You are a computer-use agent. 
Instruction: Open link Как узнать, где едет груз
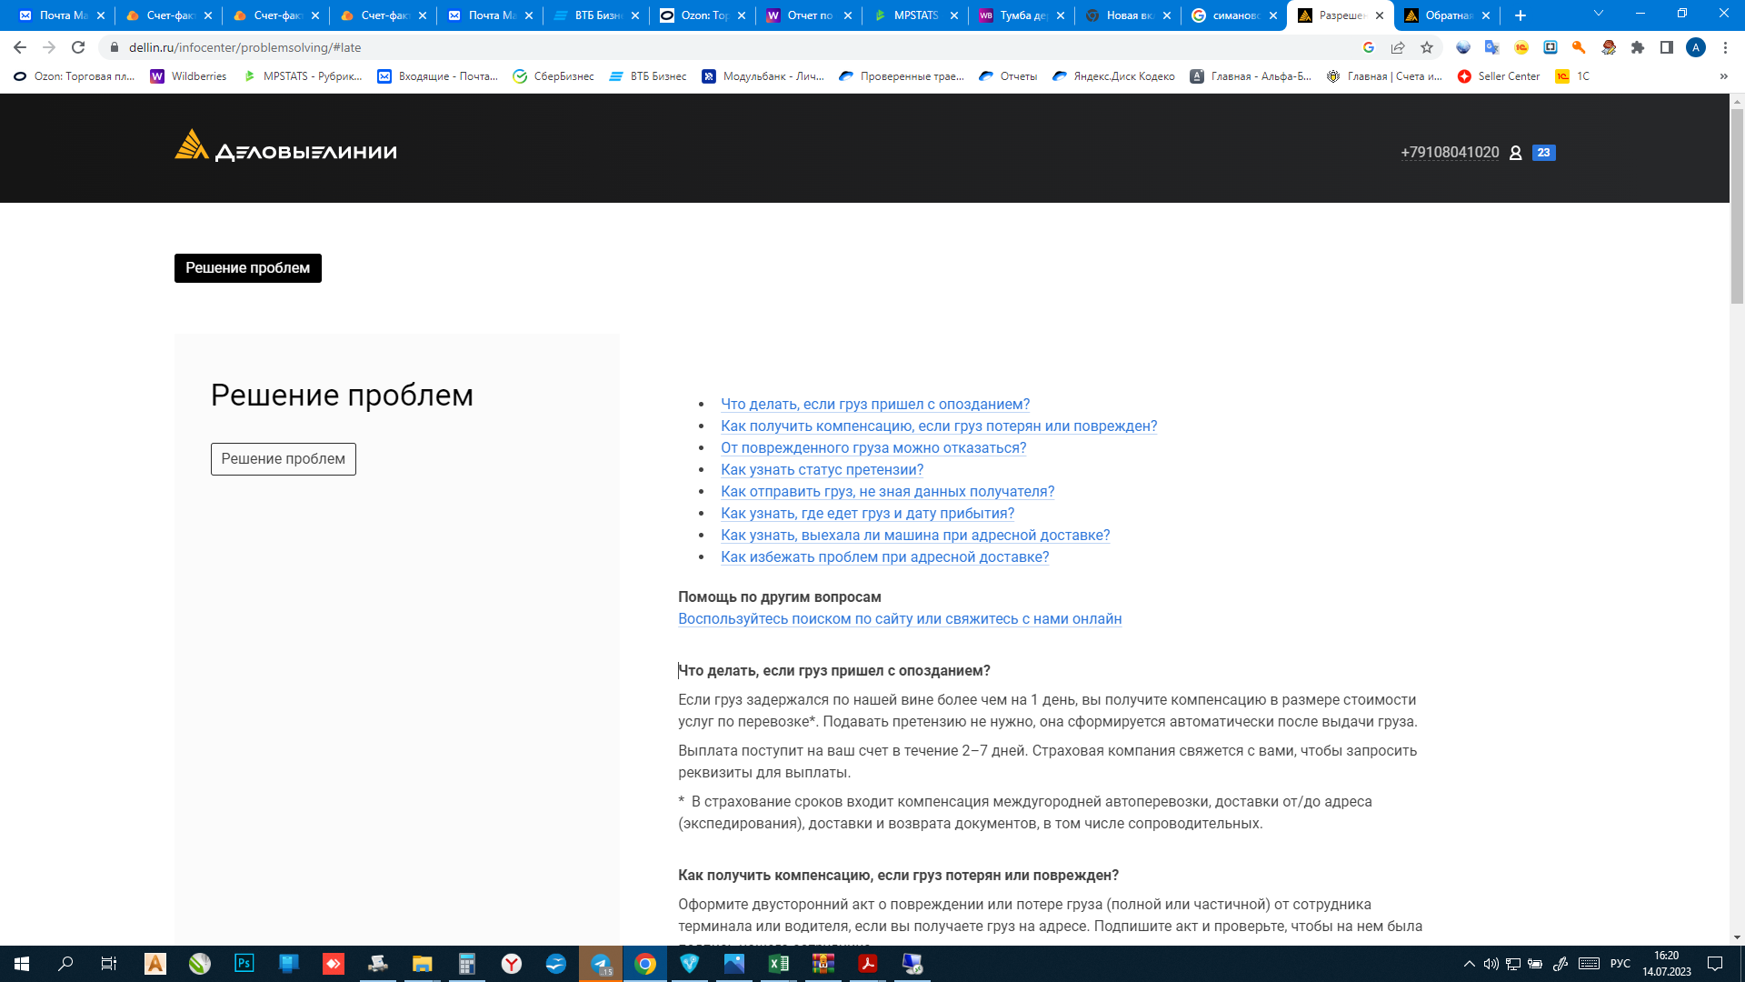(x=868, y=514)
